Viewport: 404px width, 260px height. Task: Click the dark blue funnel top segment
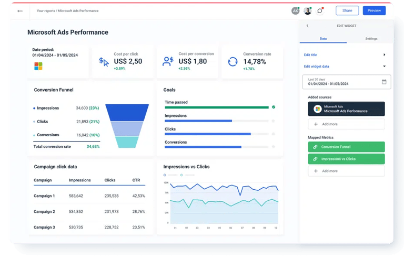pos(127,112)
